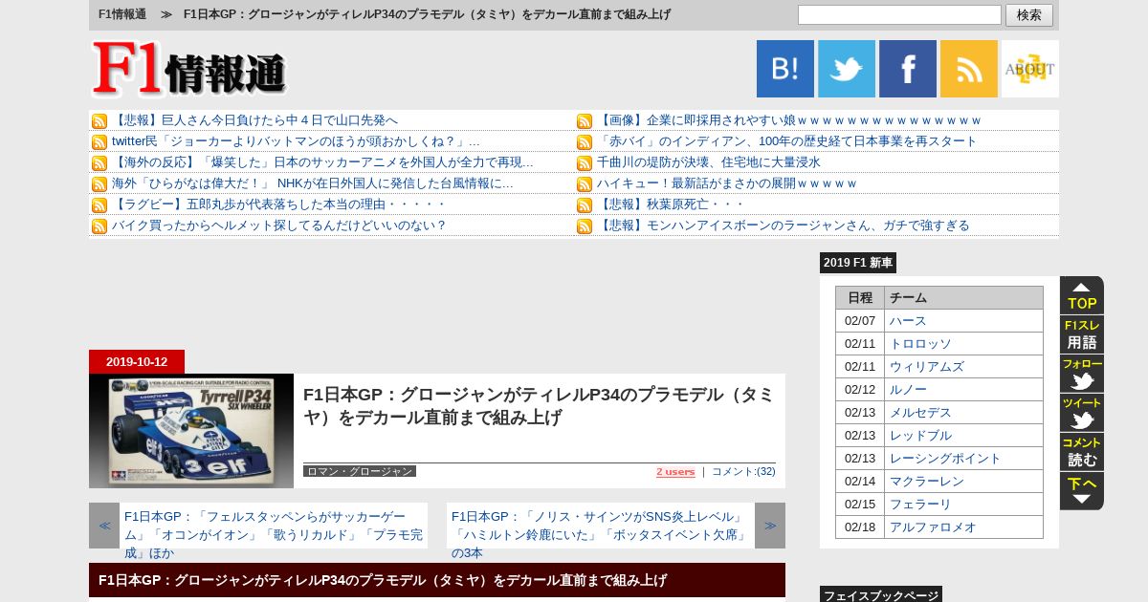Open ハース in the new car table
This screenshot has height=602, width=1148.
(908, 321)
